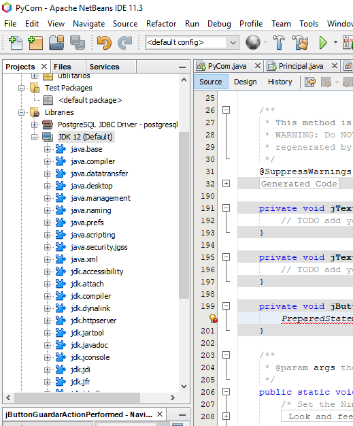Viewport: 353px width, 426px height.
Task: Expand the jdk.compiler module node
Action: pyautogui.click(x=47, y=296)
